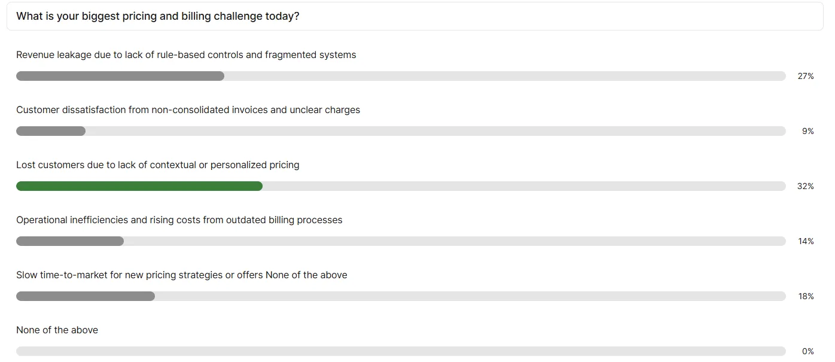
Task: Select the "Revenue leakage" answer option
Action: (x=186, y=54)
